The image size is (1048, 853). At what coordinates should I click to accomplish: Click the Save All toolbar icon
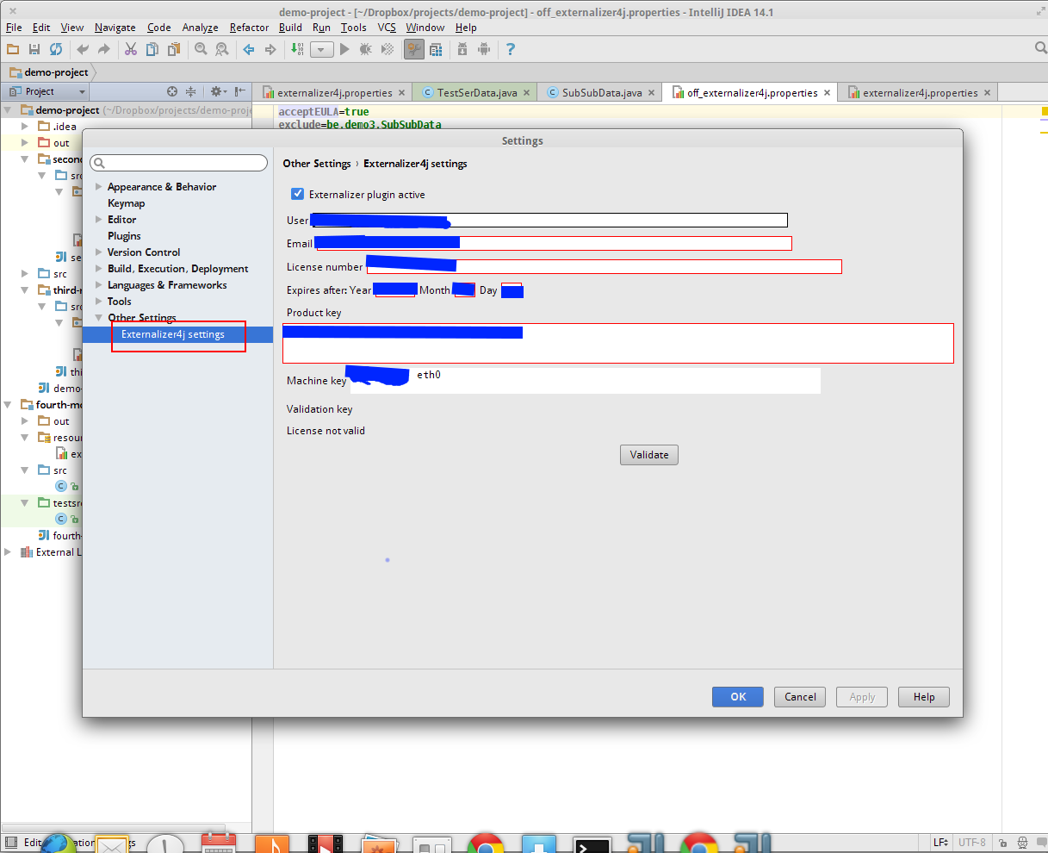click(34, 49)
